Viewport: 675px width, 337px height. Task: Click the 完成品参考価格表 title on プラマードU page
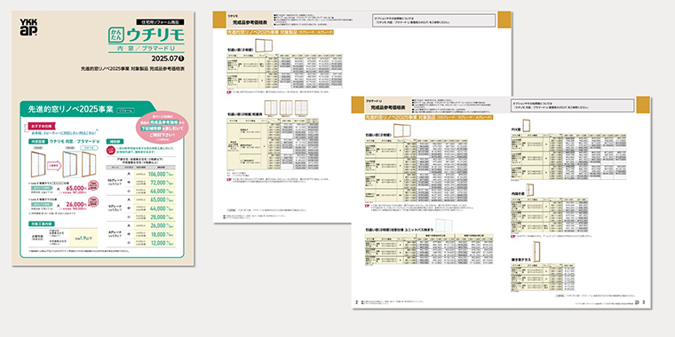[387, 107]
